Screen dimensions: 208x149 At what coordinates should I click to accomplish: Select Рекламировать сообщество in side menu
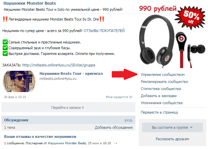(x=164, y=82)
